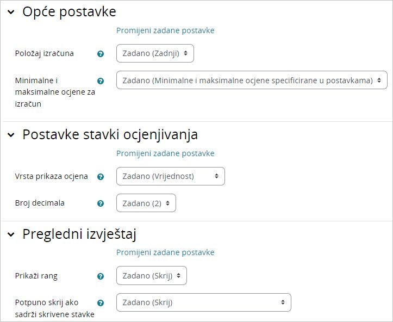This screenshot has height=322, width=393.
Task: Click the Pregledni izvještaj heading text
Action: (x=79, y=234)
